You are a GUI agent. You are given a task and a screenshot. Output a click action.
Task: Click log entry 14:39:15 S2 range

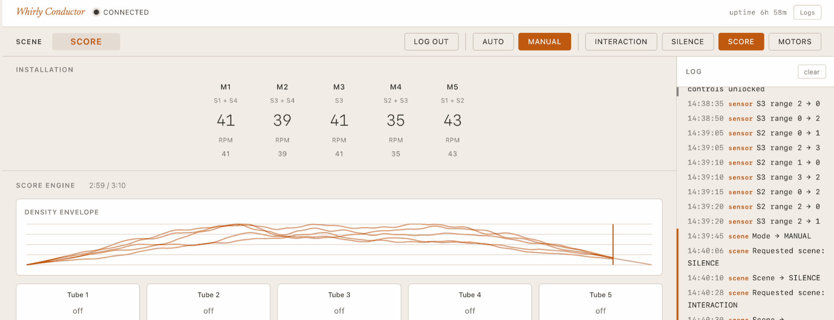point(754,192)
